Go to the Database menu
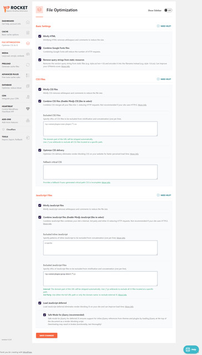Image resolution: width=202 pixels, height=355 pixels. (16, 87)
